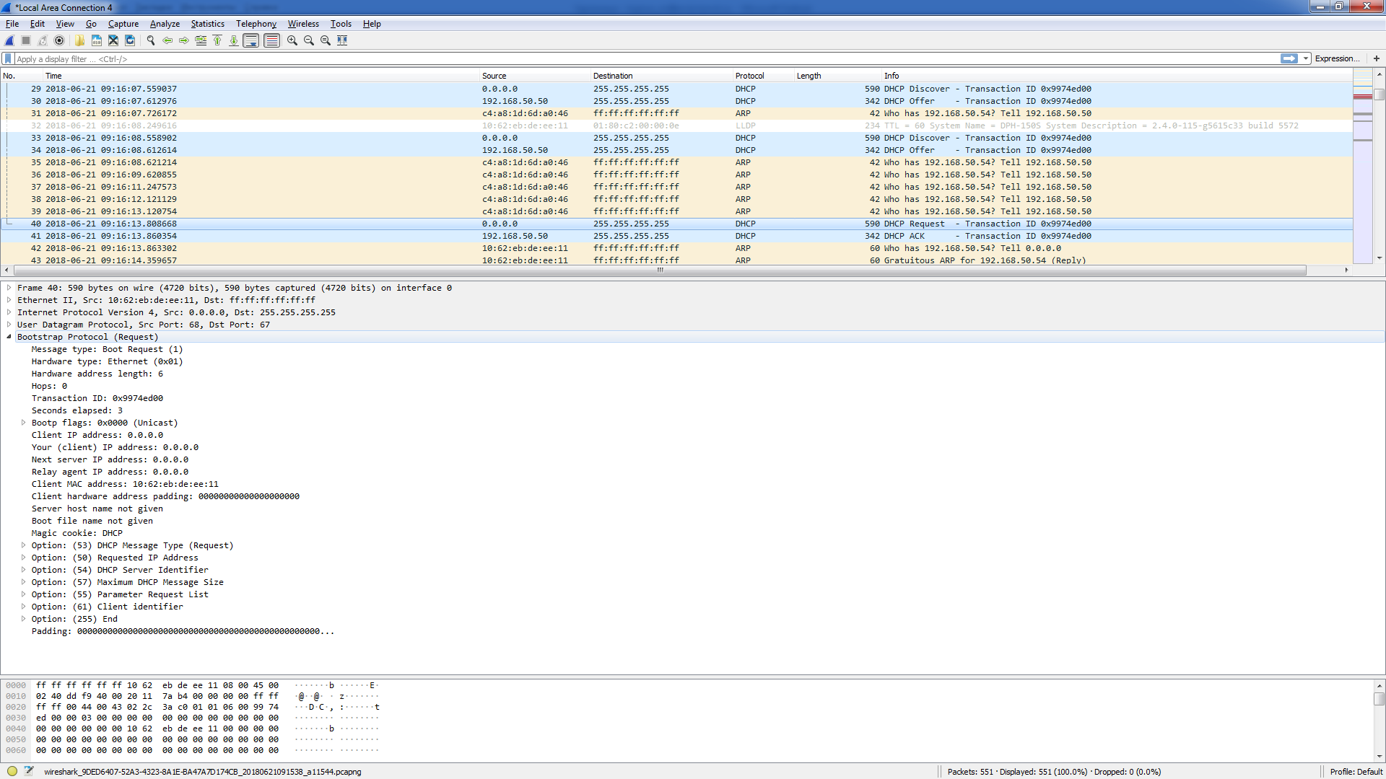Open the Statistics menu

coord(207,24)
